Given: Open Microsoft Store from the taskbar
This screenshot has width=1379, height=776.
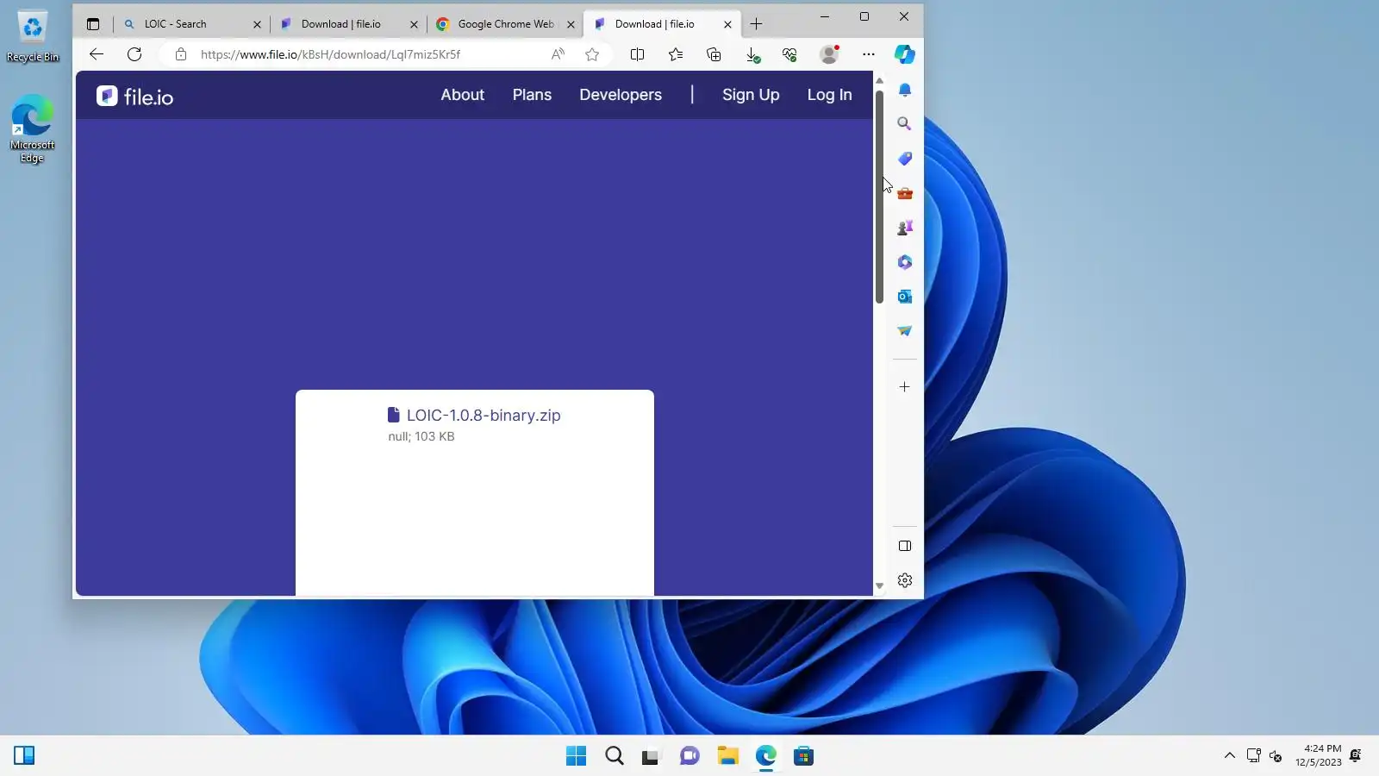Looking at the screenshot, I should (x=804, y=756).
